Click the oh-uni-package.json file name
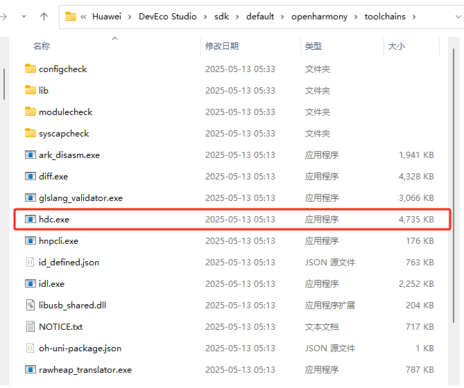464x388 pixels. (80, 349)
